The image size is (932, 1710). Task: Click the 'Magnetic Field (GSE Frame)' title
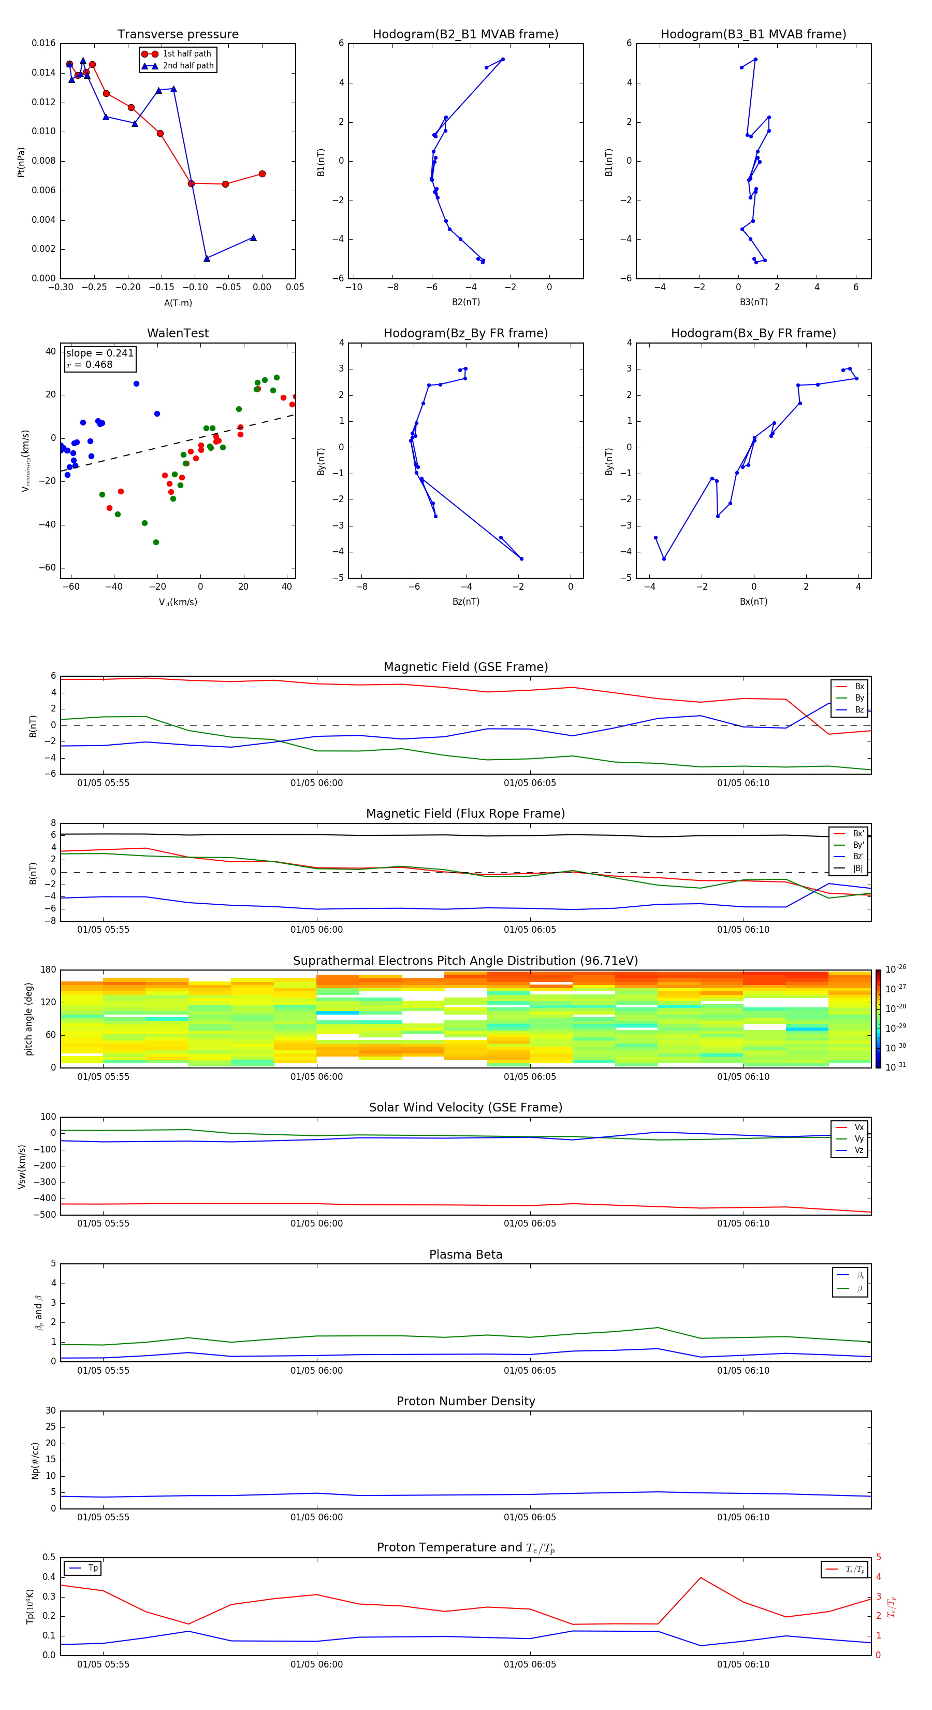(x=465, y=667)
